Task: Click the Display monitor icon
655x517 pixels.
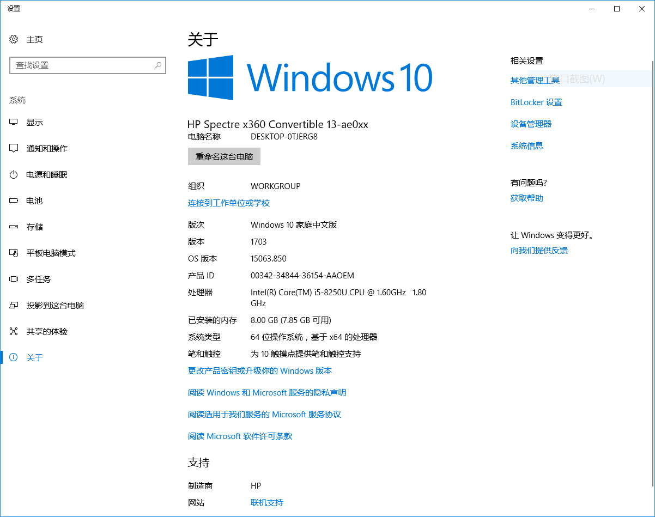Action: click(x=14, y=122)
